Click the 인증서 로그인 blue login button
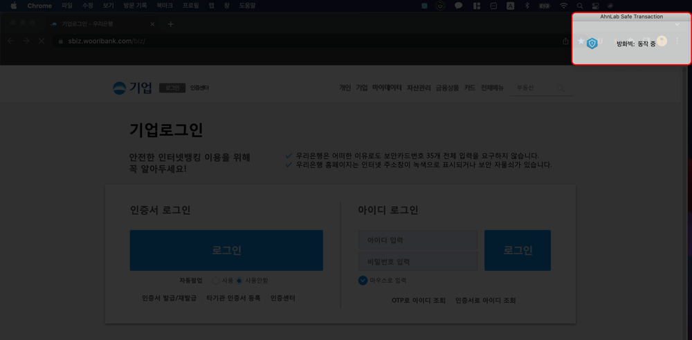 pos(226,250)
